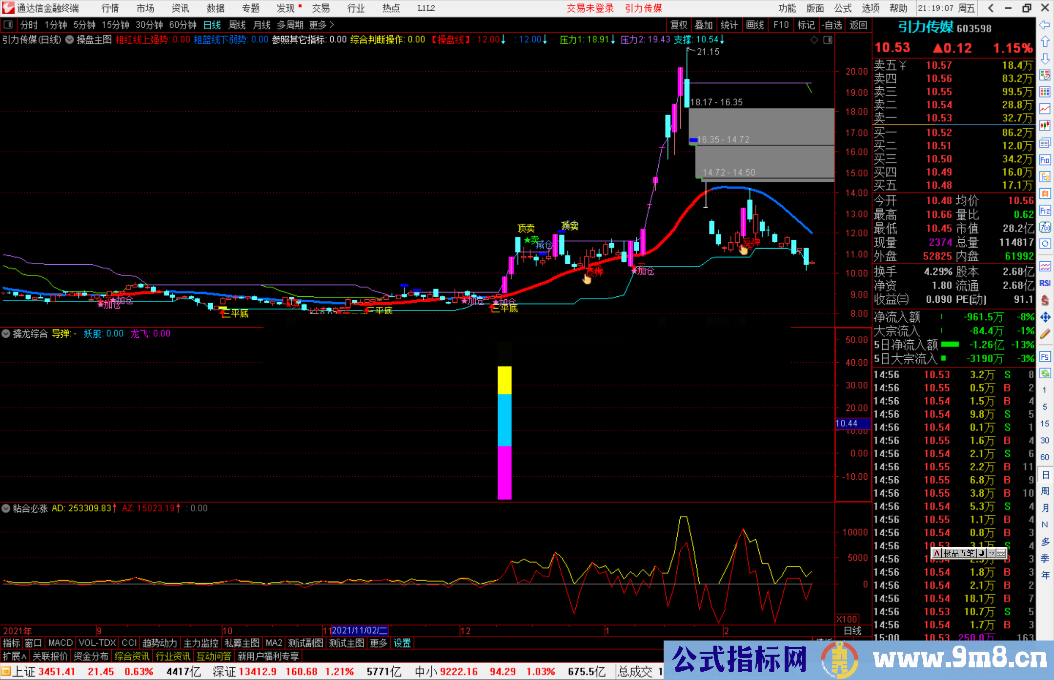
Task: Open the 资金分布 tab at bottom
Action: pyautogui.click(x=91, y=657)
